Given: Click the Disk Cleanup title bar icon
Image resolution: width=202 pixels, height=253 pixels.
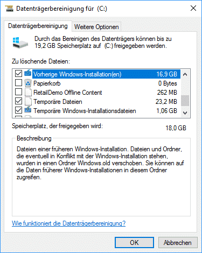Looking at the screenshot, I should coord(9,9).
